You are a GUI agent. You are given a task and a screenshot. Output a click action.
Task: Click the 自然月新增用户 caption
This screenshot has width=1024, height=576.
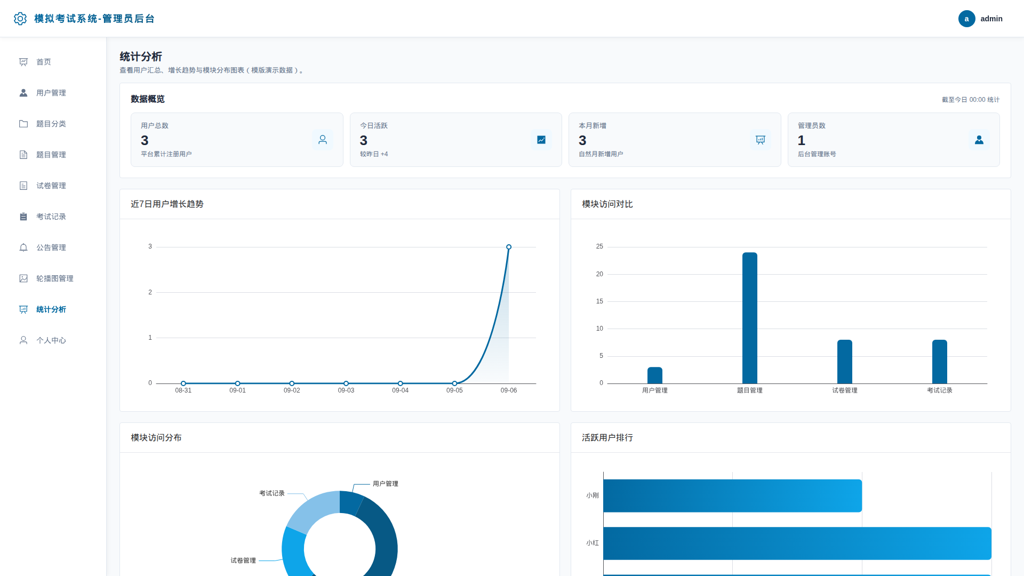coord(601,154)
